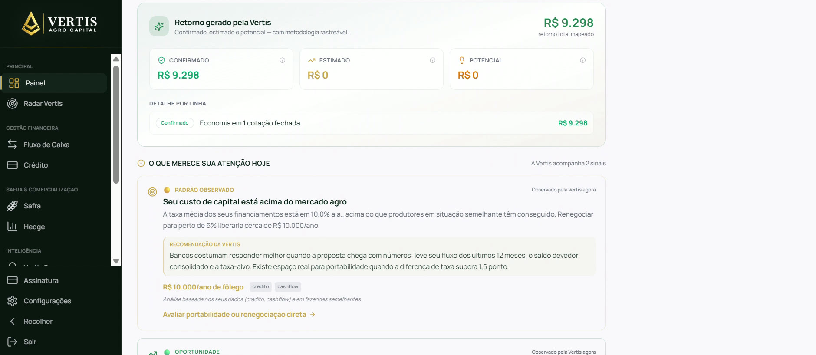Click 'Seu custo de capital' heading
Viewport: 816px width, 355px height.
255,202
